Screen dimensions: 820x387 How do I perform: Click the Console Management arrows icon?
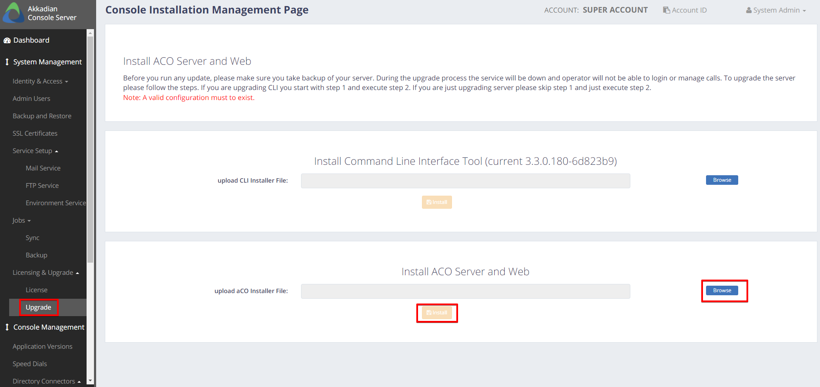tap(7, 327)
